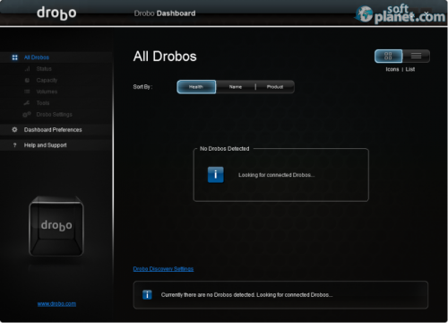448x323 pixels.
Task: Click the 'Looking for connected Drobos...' message
Action: pos(276,175)
